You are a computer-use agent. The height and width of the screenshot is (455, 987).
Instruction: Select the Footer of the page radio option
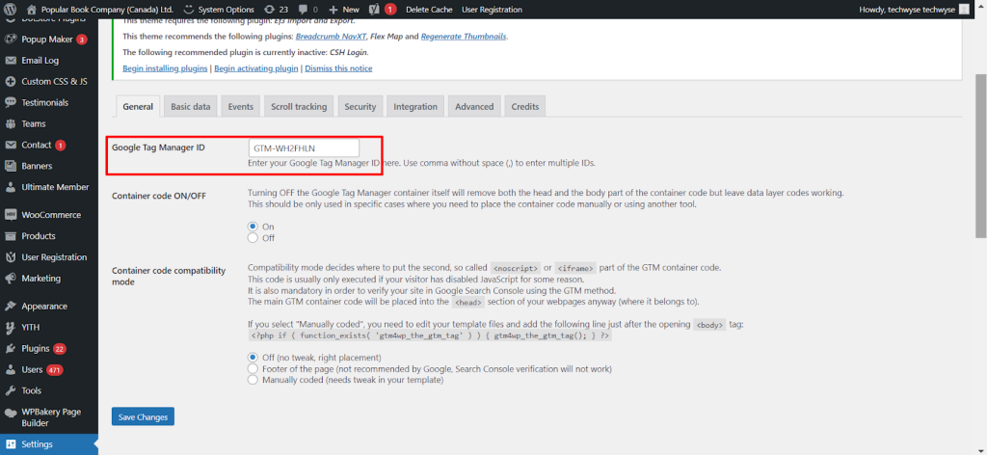coord(253,368)
